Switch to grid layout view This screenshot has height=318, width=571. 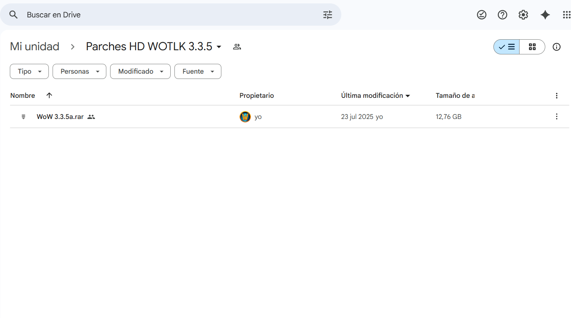tap(532, 47)
